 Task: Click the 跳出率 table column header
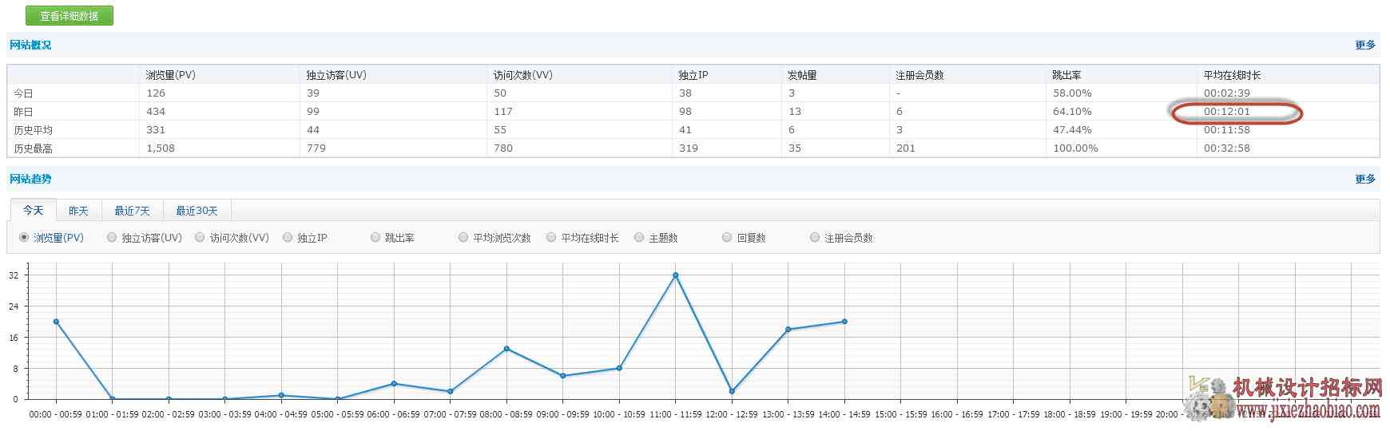pos(1066,75)
